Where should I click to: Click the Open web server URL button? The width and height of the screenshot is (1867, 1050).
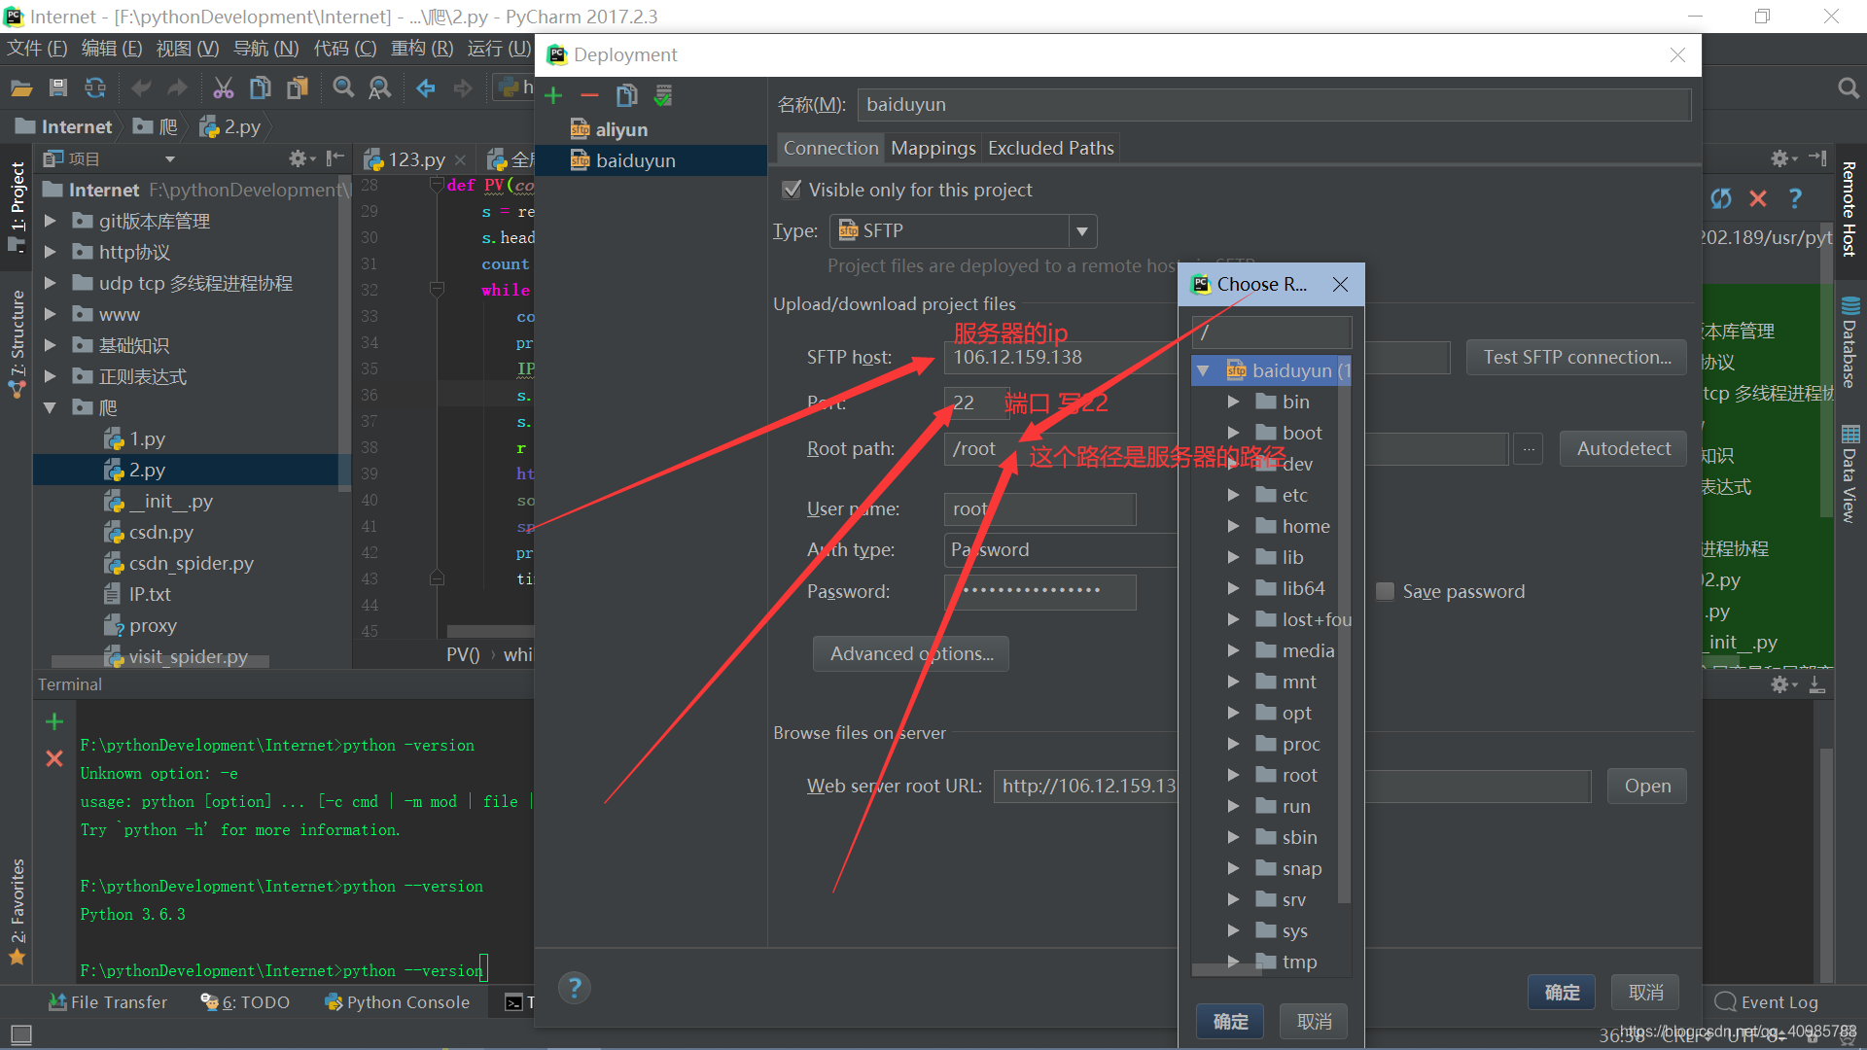point(1647,787)
